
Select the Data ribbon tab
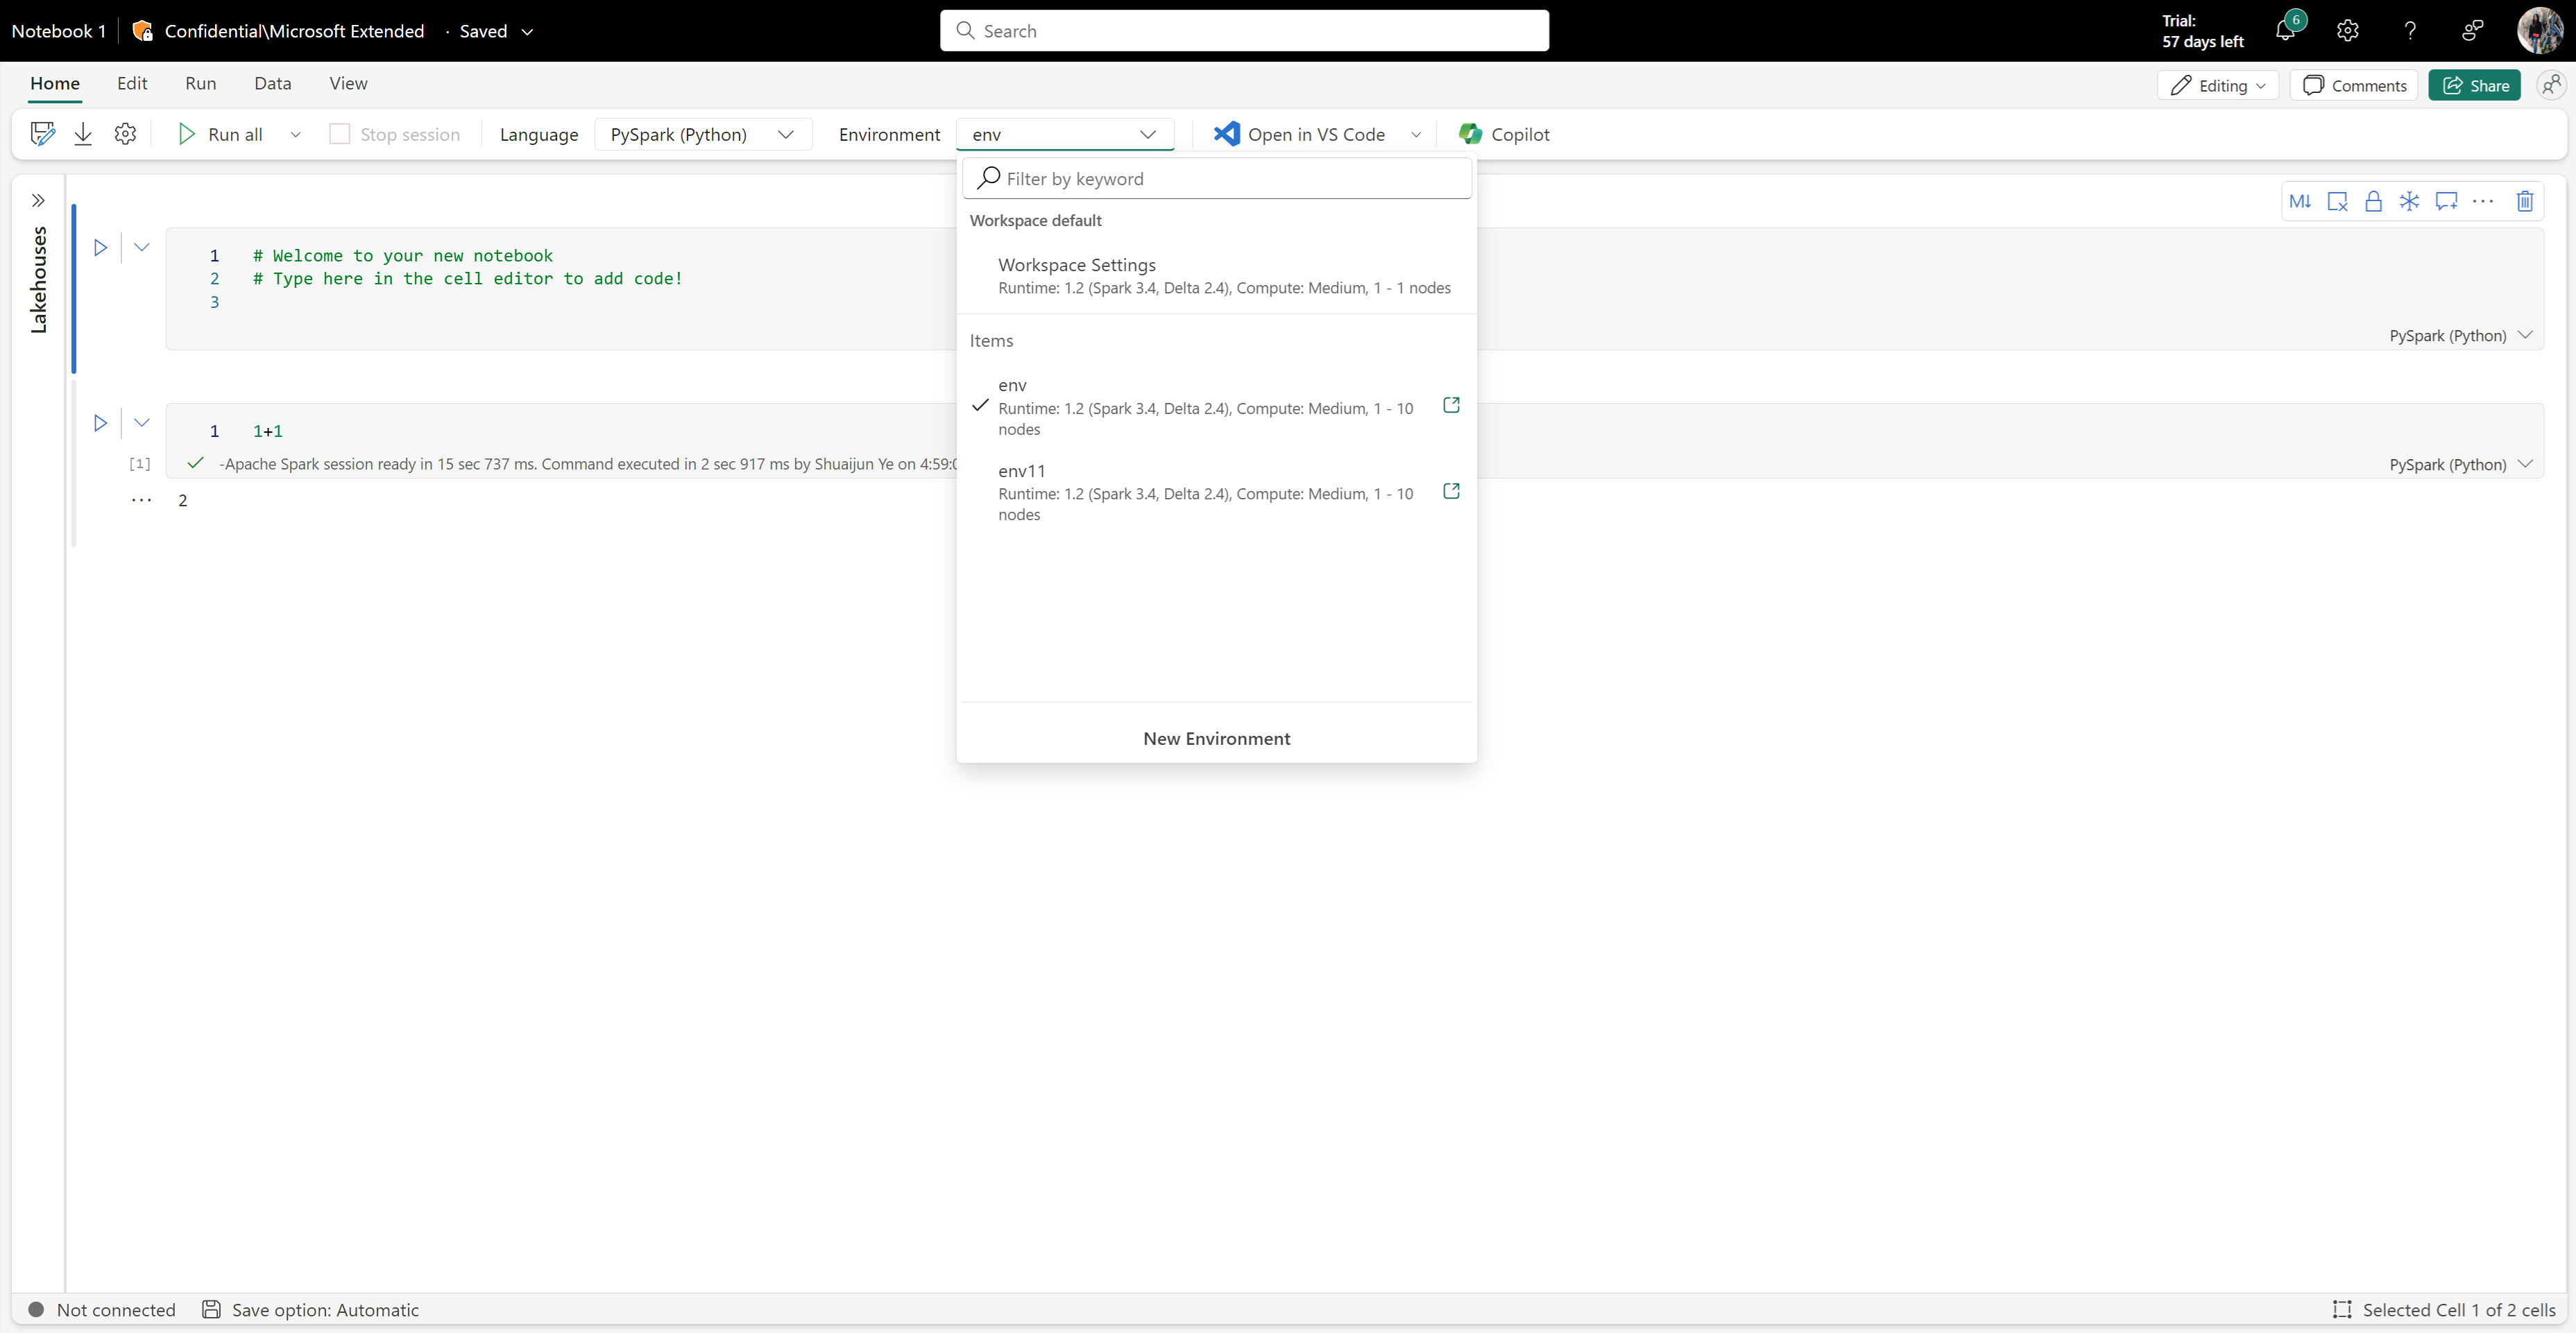(271, 82)
